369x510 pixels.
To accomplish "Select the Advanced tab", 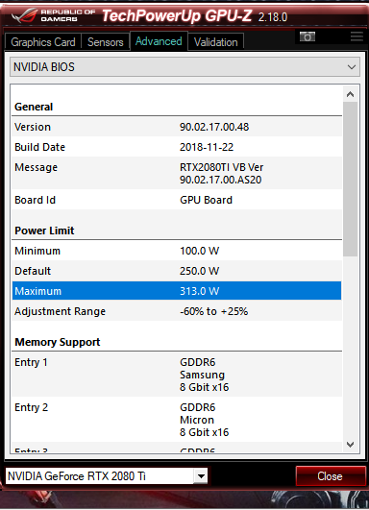I will pos(159,41).
